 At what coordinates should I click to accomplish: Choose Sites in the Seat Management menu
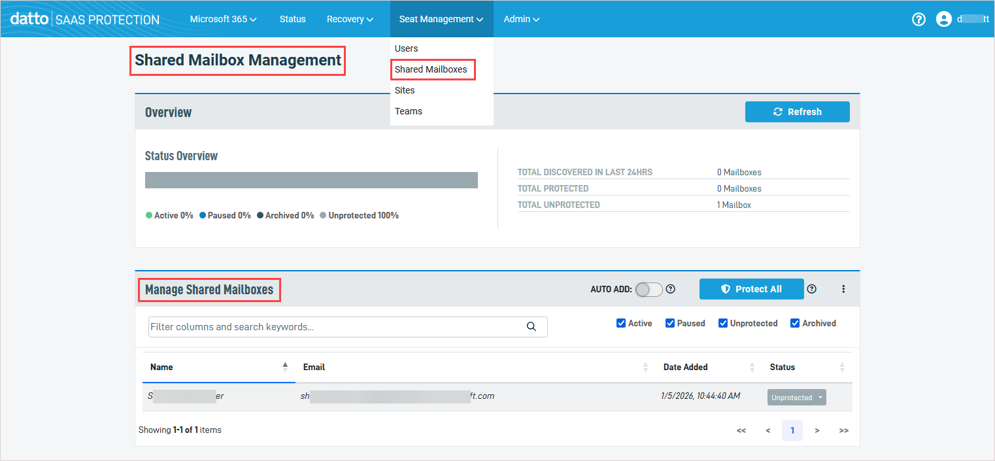[x=405, y=90]
